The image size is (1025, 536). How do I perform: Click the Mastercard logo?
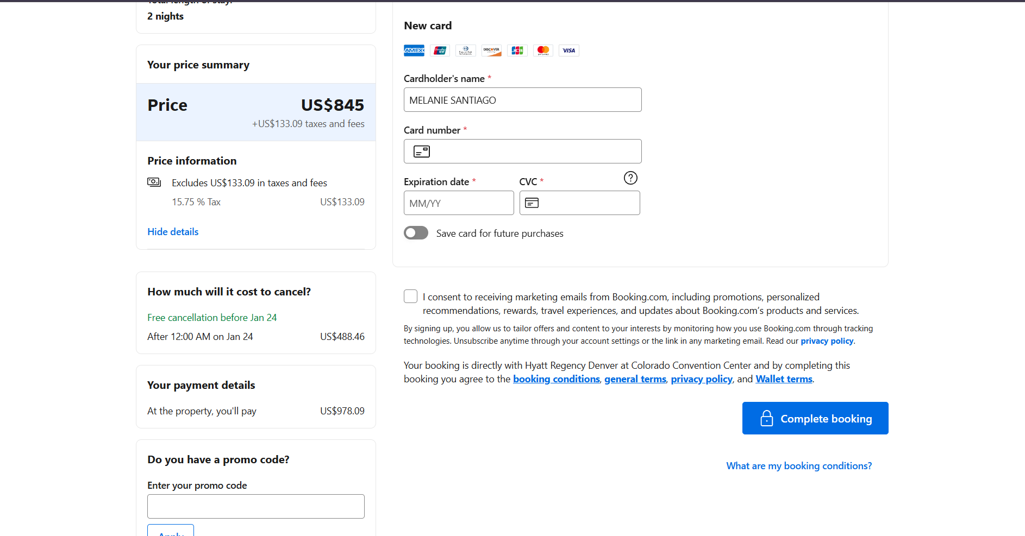(x=543, y=51)
